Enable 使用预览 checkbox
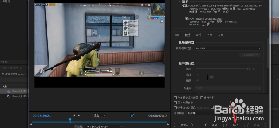This screenshot has width=279, height=128. (x=202, y=98)
